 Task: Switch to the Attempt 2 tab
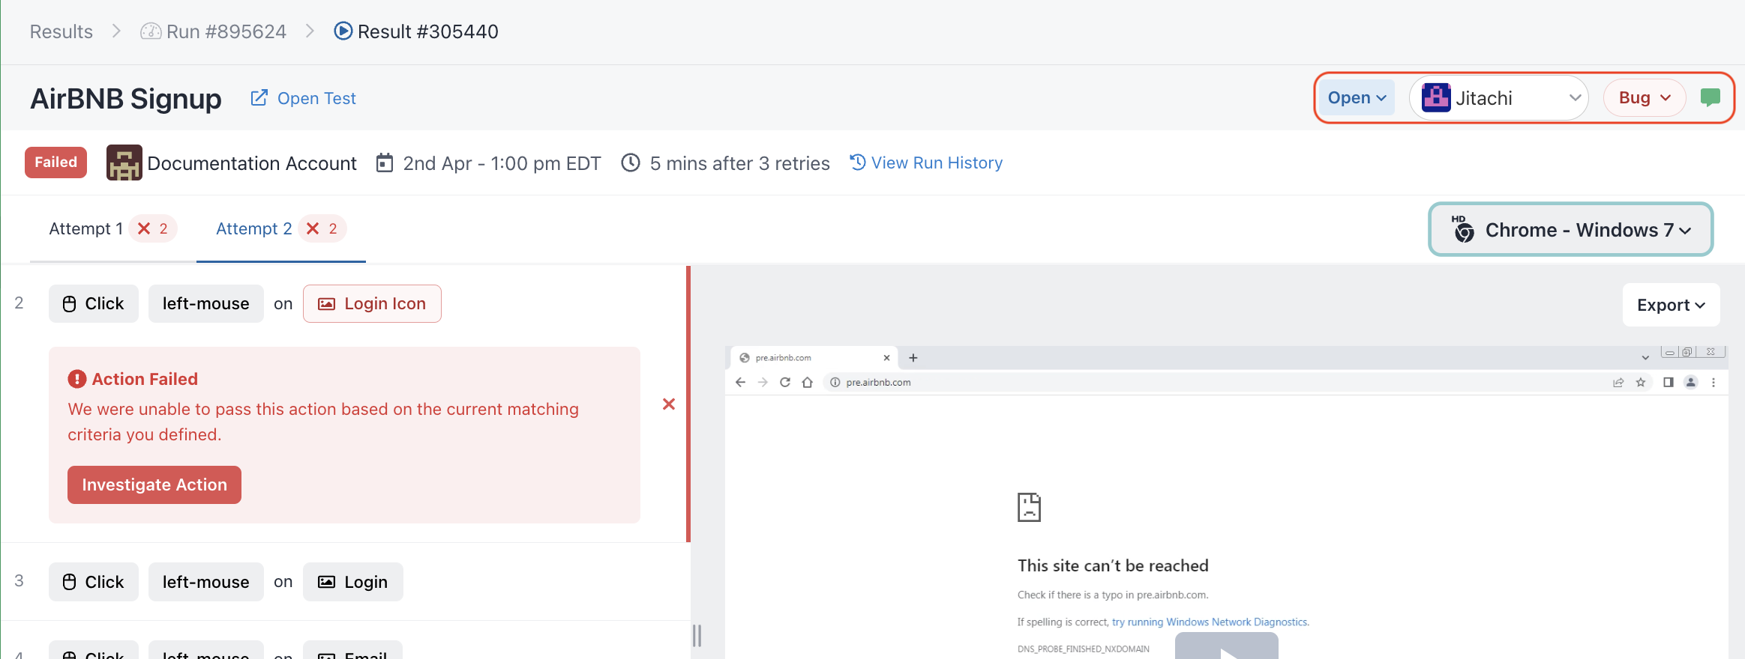click(x=281, y=228)
